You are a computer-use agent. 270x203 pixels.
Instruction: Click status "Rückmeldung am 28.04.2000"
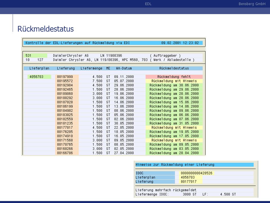tap(174, 153)
